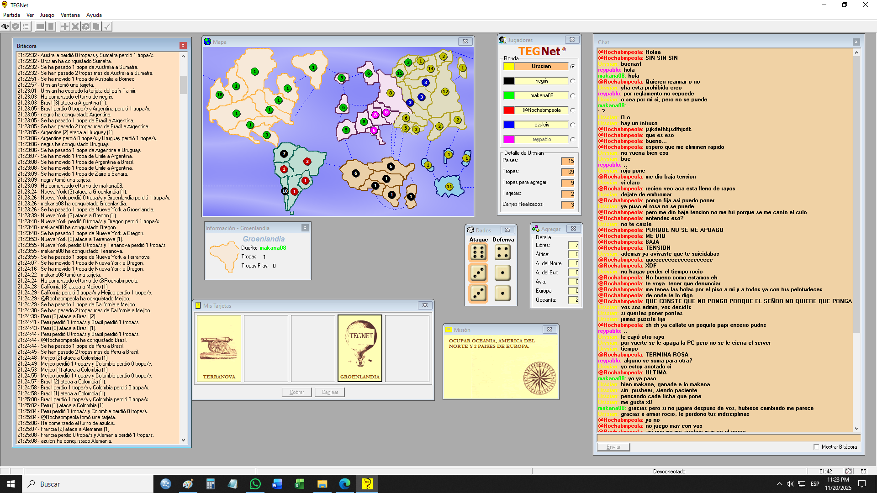Select the Terranova card
The height and width of the screenshot is (493, 877).
click(x=219, y=348)
